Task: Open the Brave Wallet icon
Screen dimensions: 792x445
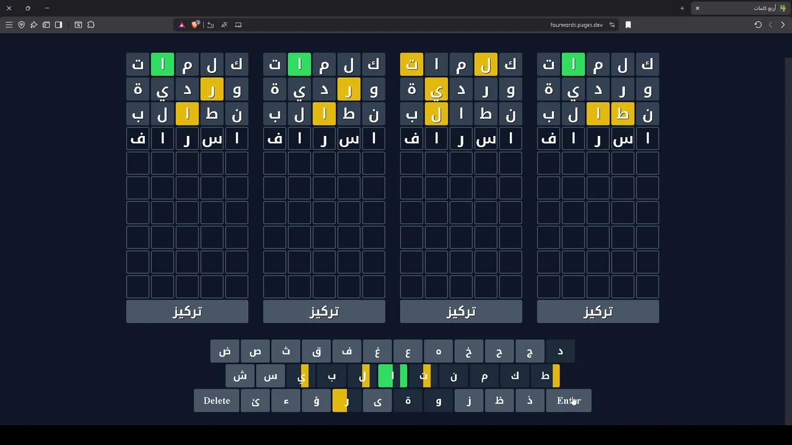Action: 46,25
